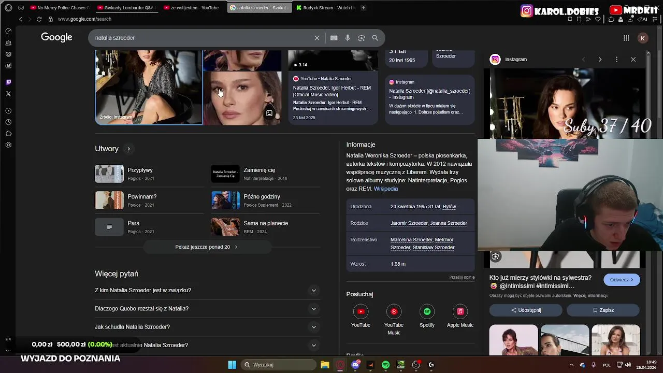This screenshot has width=663, height=373.
Task: Open the on-screen keyboard input tool
Action: click(x=334, y=38)
